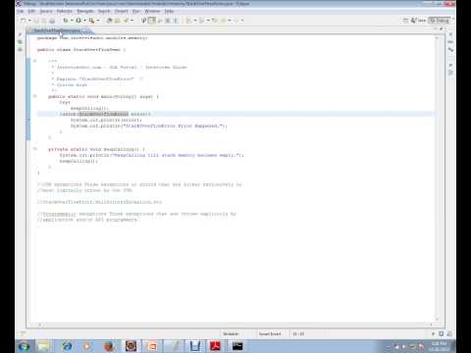Click the New Java Package toolbar icon
Screen dimensions: 471x353
point(110,21)
